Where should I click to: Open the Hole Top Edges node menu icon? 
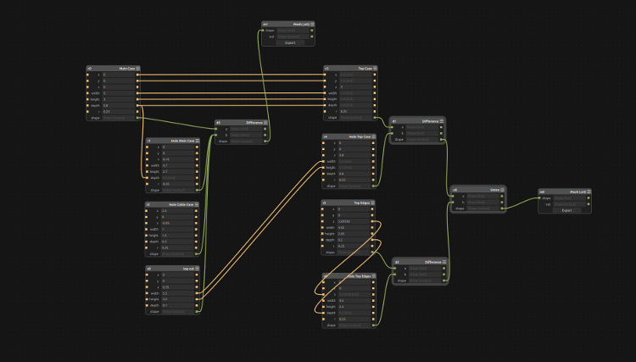pos(374,276)
